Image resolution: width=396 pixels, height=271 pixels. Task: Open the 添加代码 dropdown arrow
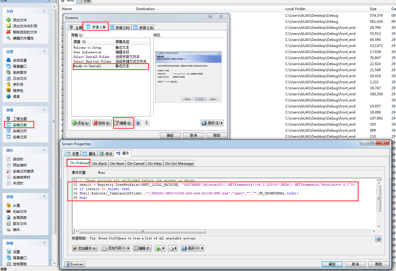pyautogui.click(x=128, y=248)
